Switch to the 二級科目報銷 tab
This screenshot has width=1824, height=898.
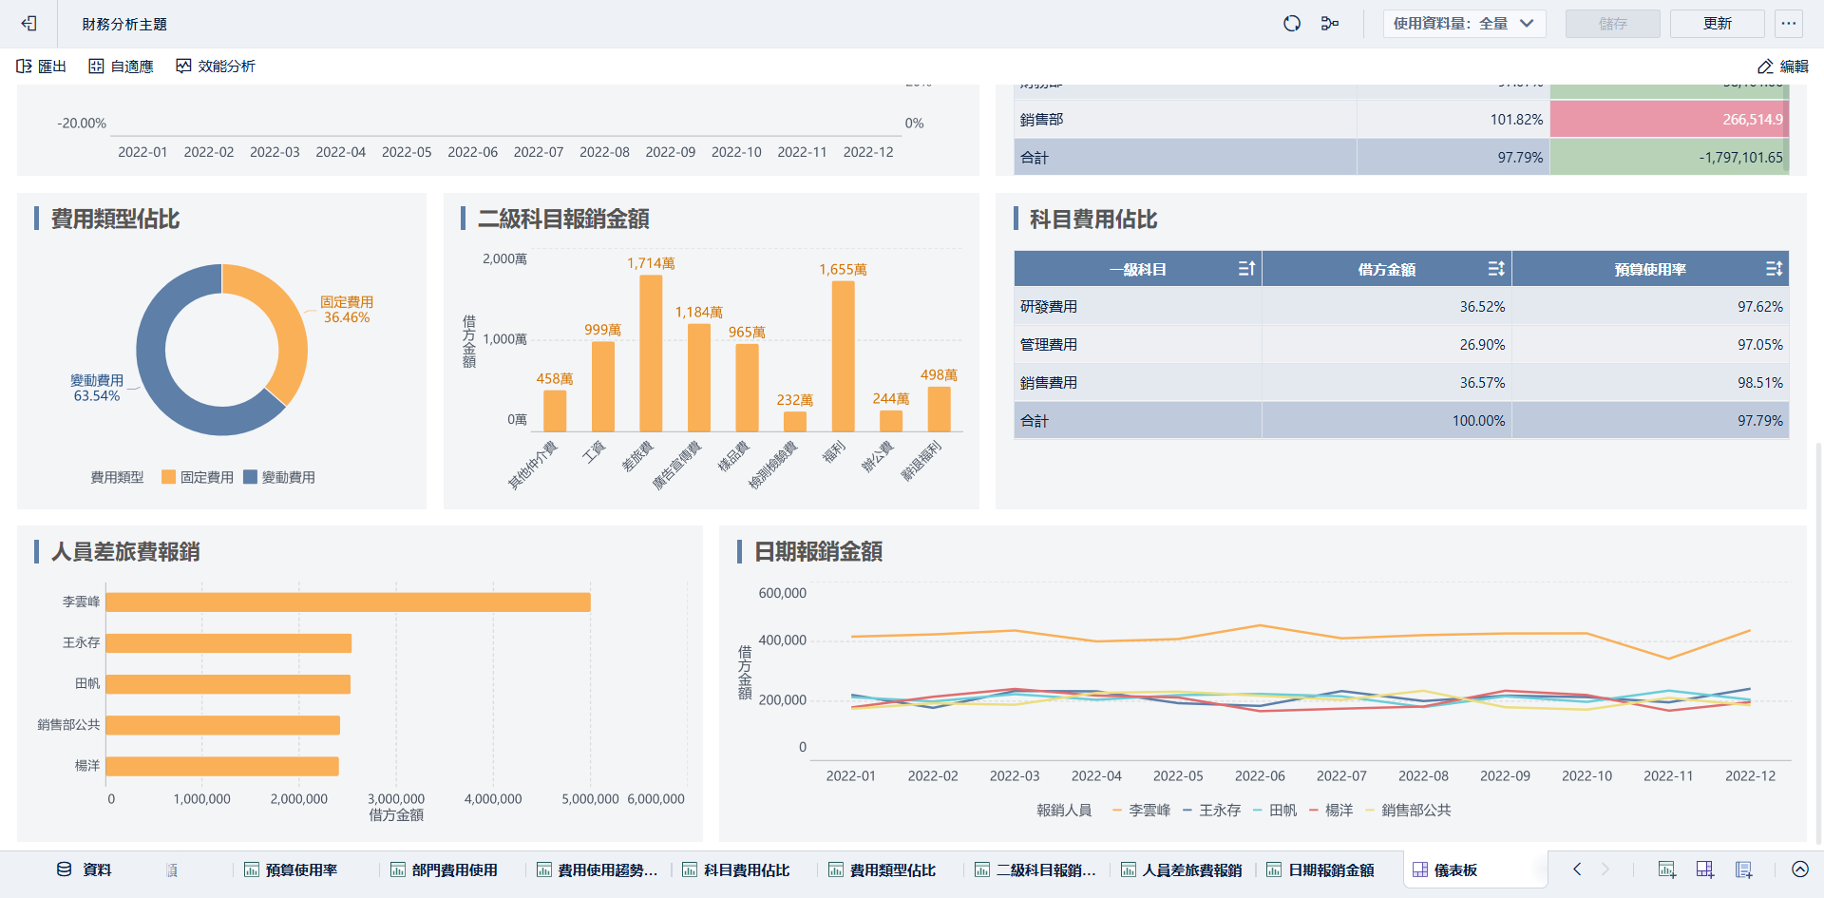click(1035, 869)
